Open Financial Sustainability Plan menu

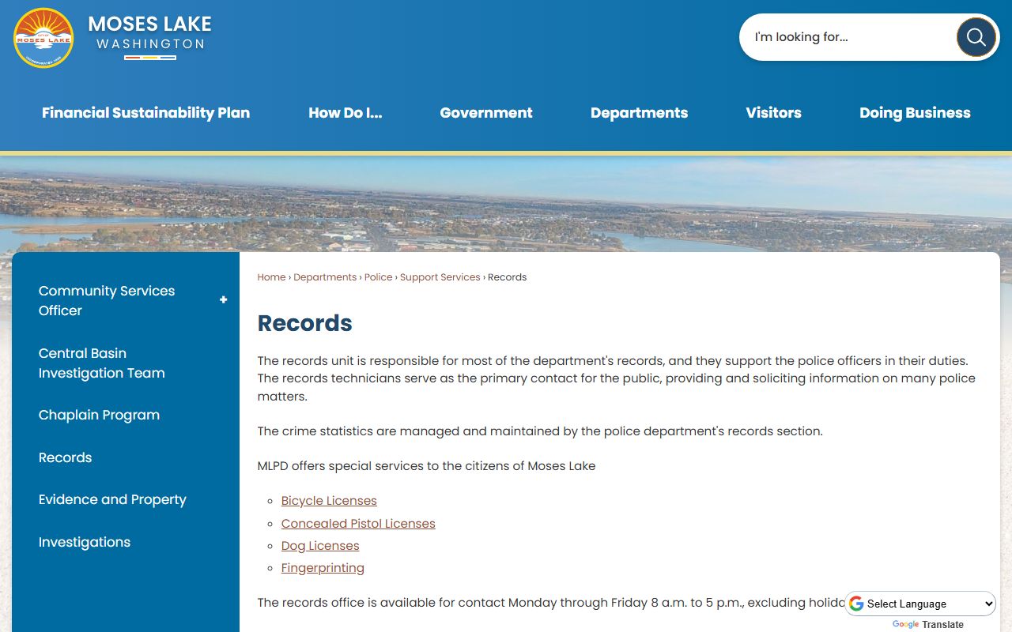click(145, 113)
